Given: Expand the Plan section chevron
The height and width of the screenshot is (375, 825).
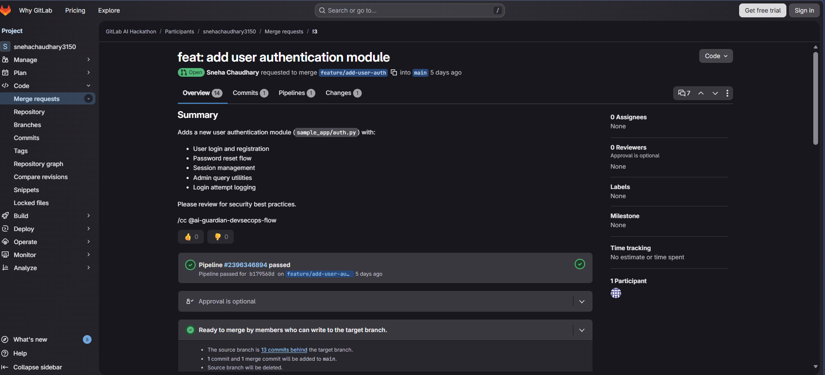Looking at the screenshot, I should [x=88, y=72].
